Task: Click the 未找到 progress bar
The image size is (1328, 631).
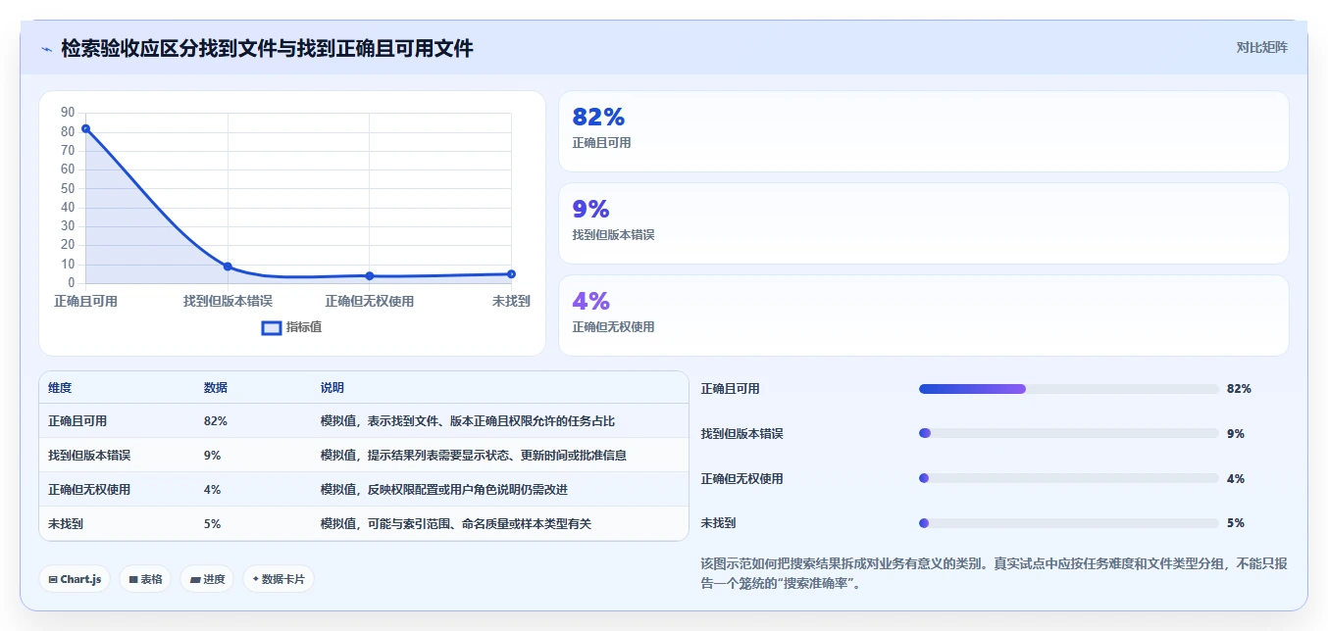Action: [1069, 523]
